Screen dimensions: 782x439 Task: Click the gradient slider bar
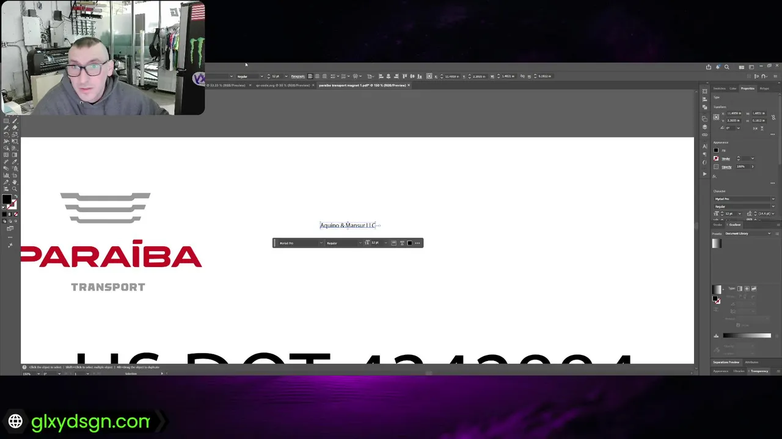tap(747, 335)
